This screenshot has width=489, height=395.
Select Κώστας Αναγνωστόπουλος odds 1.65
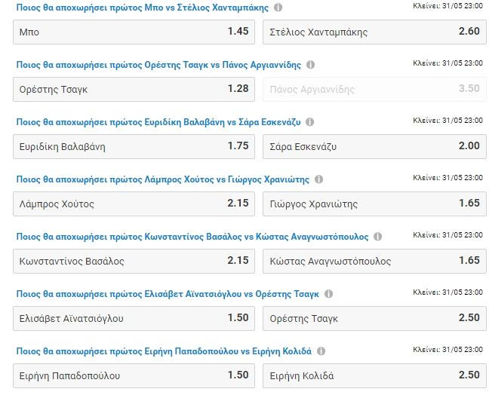(377, 261)
